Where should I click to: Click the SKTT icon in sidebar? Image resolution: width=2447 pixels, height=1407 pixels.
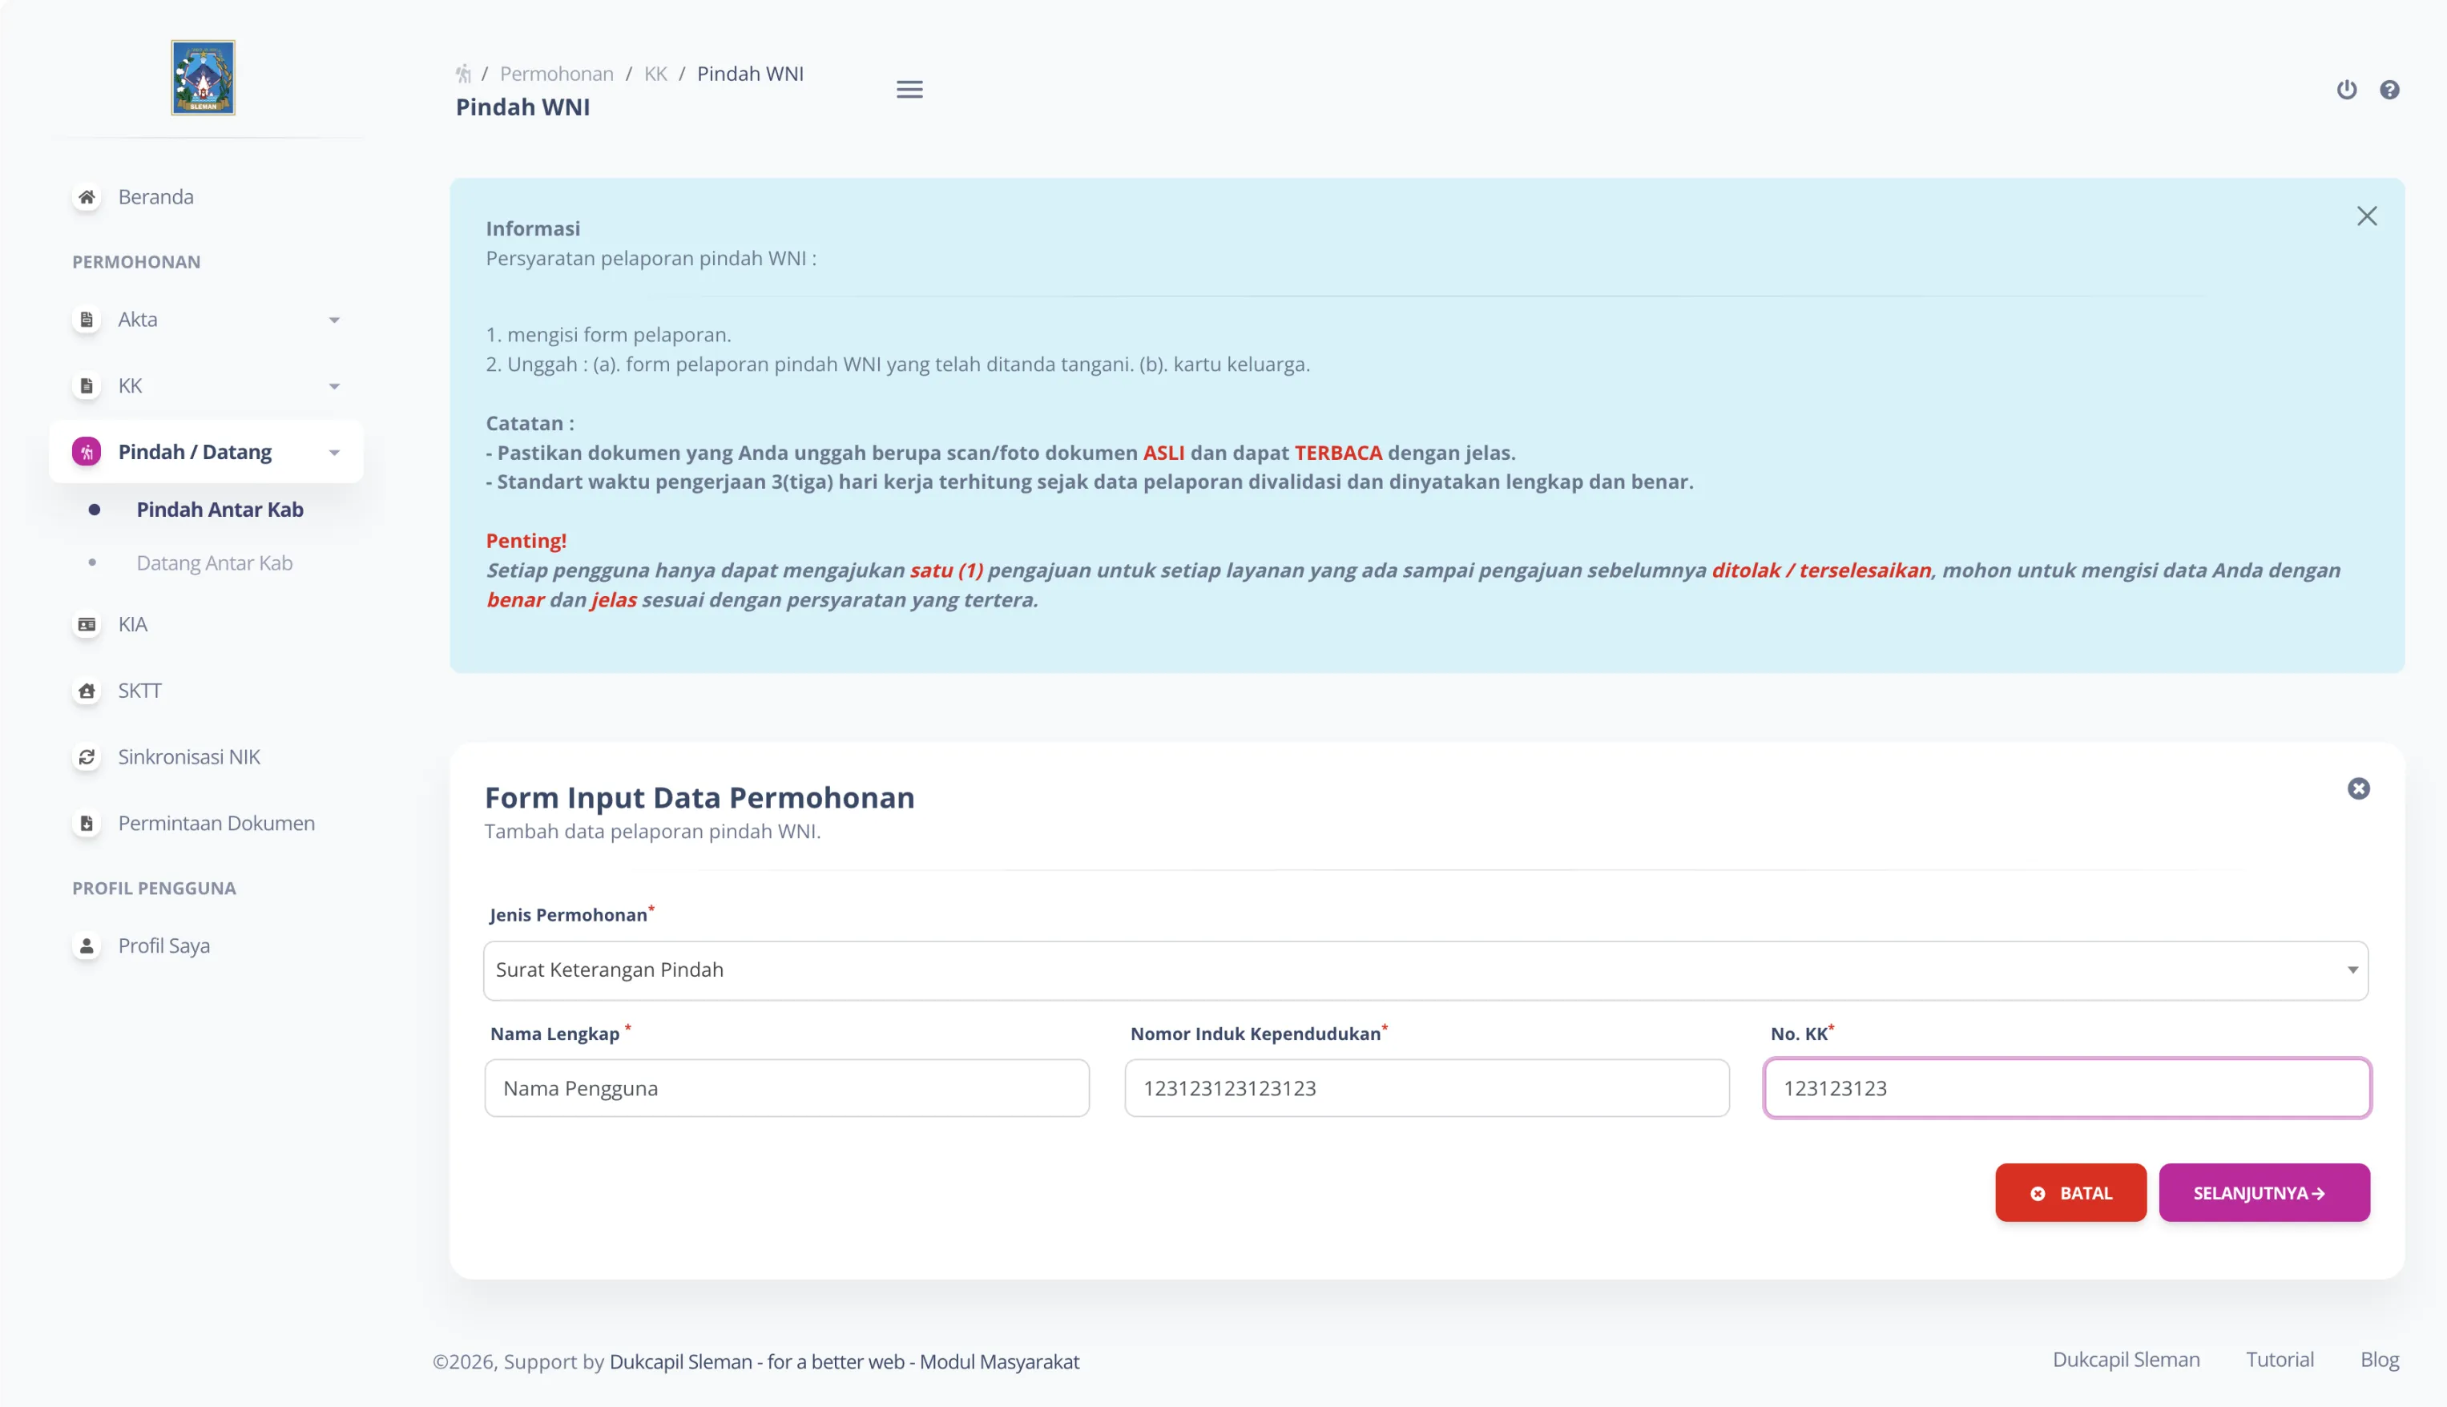pos(87,690)
